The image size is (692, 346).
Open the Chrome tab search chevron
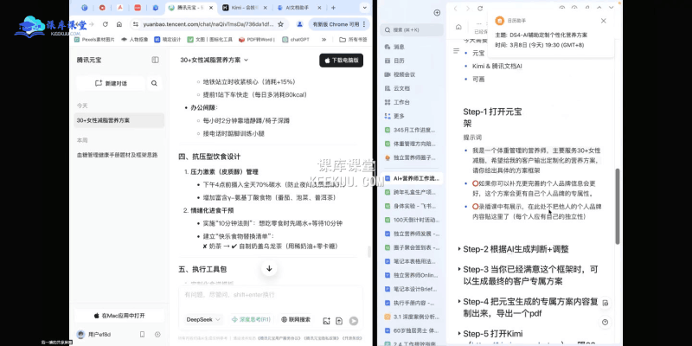coord(364,8)
